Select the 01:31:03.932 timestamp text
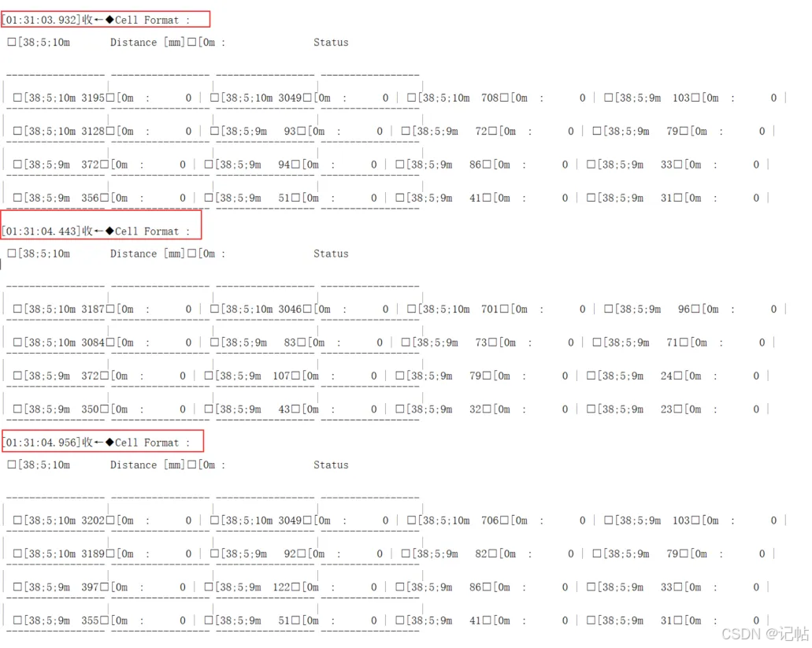The height and width of the screenshot is (648, 812). coord(42,20)
